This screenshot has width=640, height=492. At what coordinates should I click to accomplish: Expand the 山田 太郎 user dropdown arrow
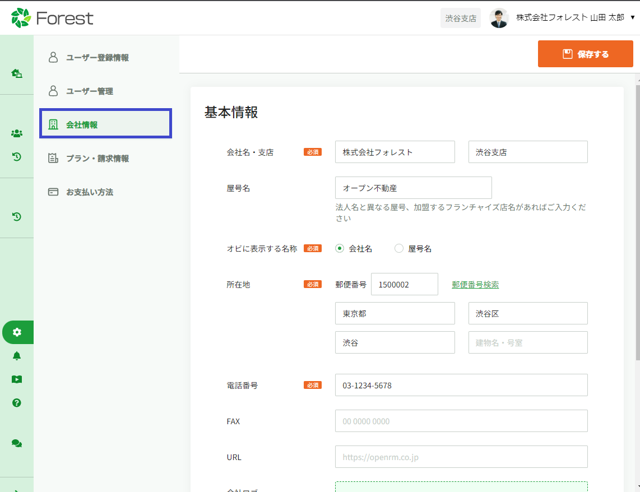pos(632,18)
